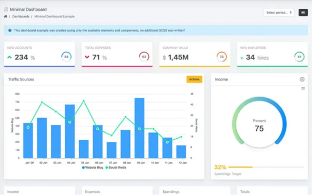Toggle the dark switch button top right
Image resolution: width=312 pixels, height=195 pixels.
pos(303,13)
